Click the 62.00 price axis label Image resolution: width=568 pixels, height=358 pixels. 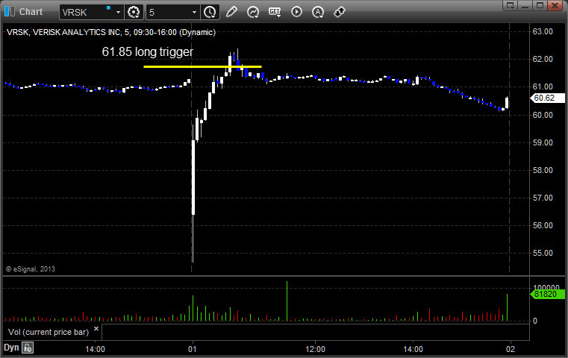tap(543, 59)
